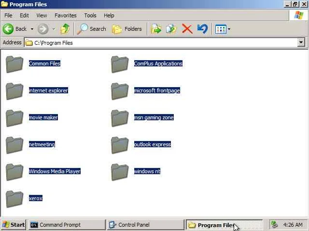Click the system tray network icon
Image resolution: width=309 pixels, height=231 pixels.
274,225
